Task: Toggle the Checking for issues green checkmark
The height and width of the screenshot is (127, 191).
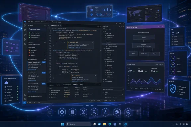Action: [29, 35]
